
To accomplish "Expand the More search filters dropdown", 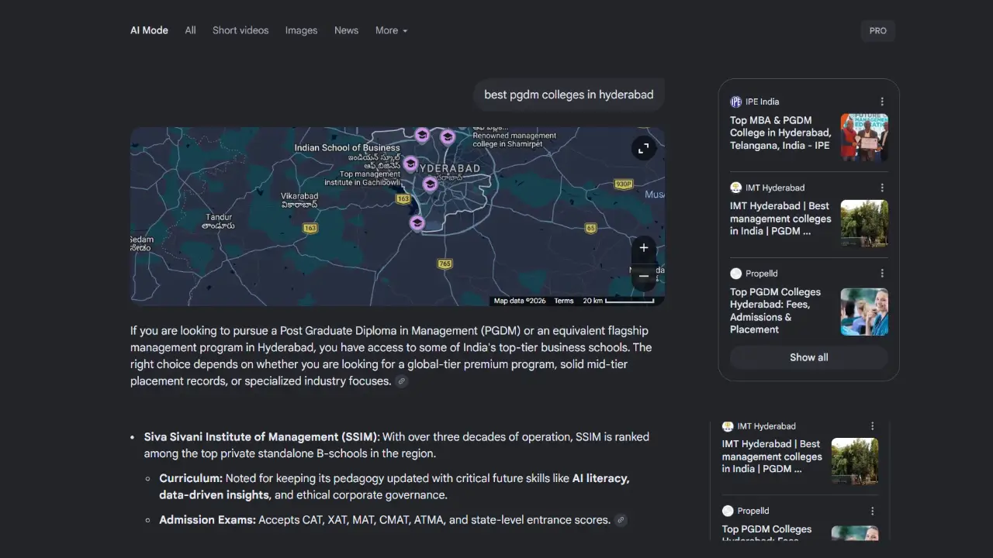I will (x=391, y=30).
